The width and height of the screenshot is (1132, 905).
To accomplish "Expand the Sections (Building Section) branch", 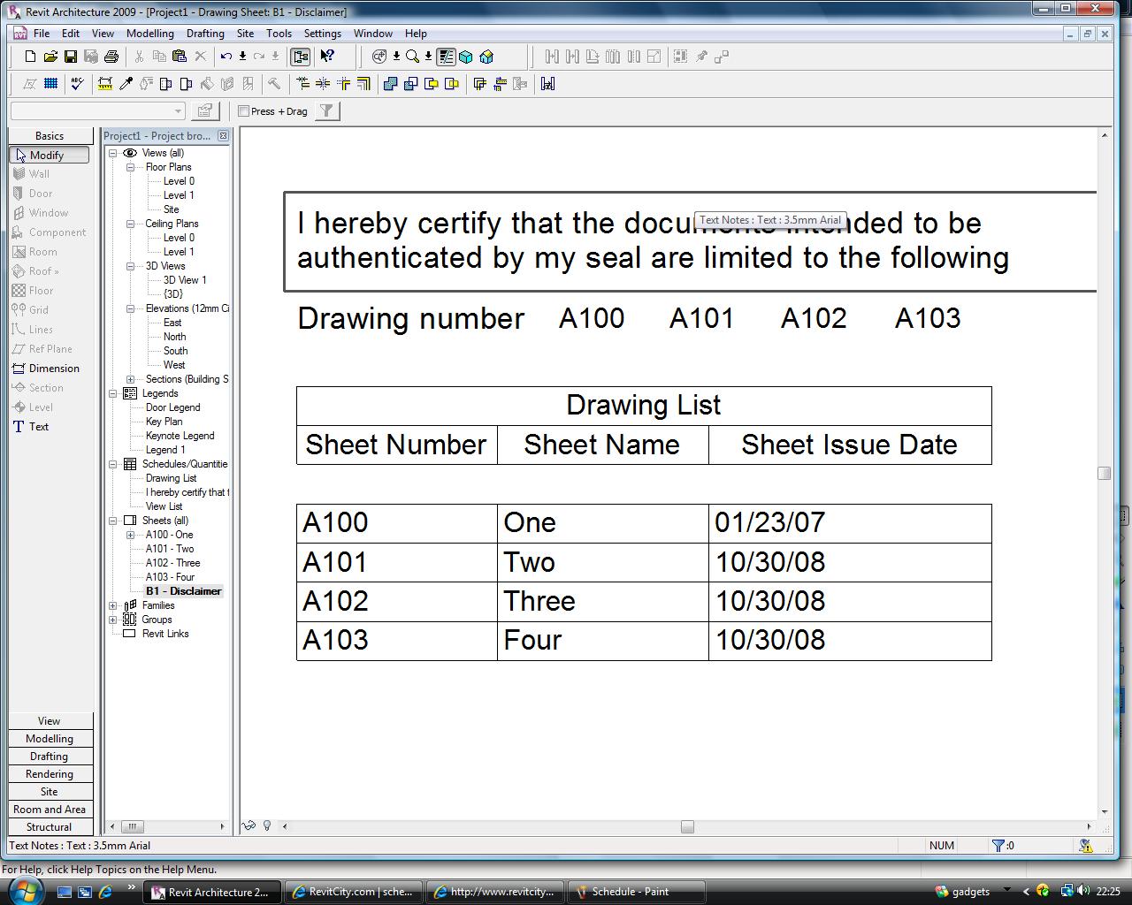I will pos(131,379).
